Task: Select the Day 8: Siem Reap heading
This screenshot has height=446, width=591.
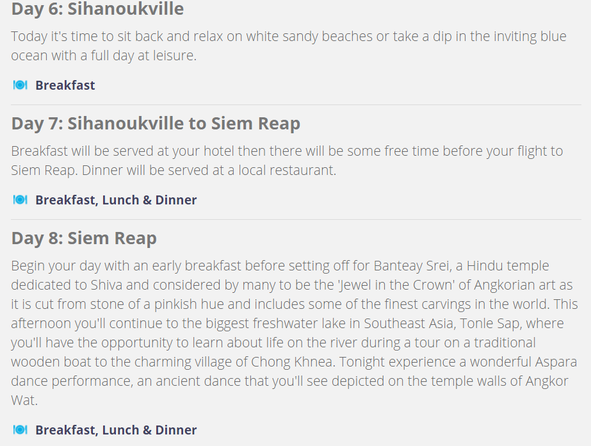Action: pos(84,238)
